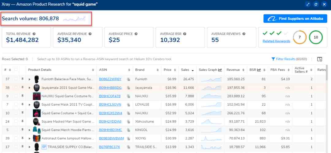Expand Astronaut Game Jumpsuit row
Screen dimensions: 331x153
pos(29,139)
